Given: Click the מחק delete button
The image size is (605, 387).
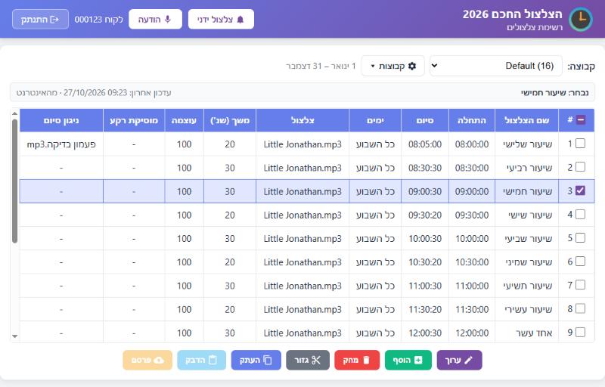Looking at the screenshot, I should pos(357,360).
